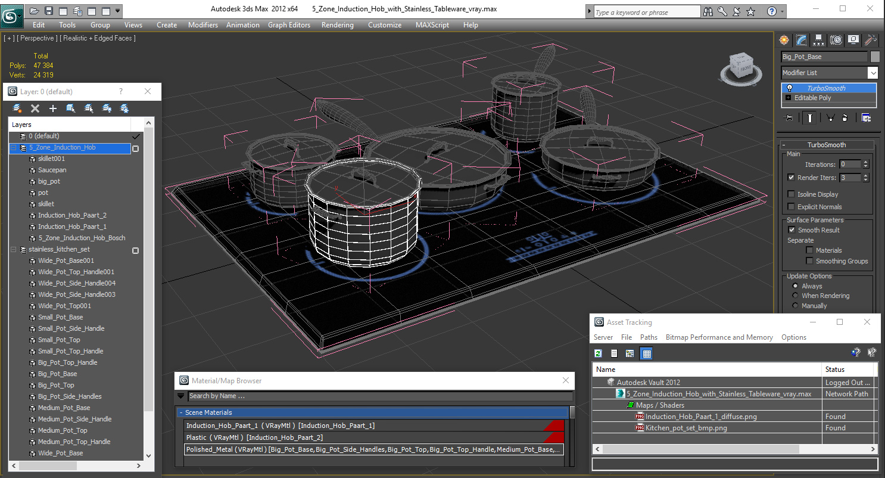Select the Always update option
885x478 pixels.
pos(795,286)
